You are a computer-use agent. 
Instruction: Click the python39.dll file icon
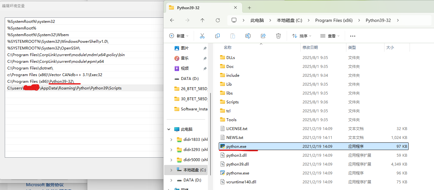[x=222, y=164]
